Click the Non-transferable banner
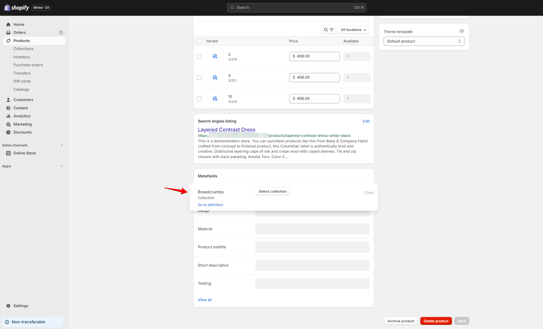This screenshot has height=329, width=543. point(33,322)
